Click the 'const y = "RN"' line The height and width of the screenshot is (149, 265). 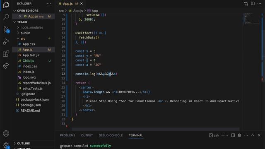88,56
